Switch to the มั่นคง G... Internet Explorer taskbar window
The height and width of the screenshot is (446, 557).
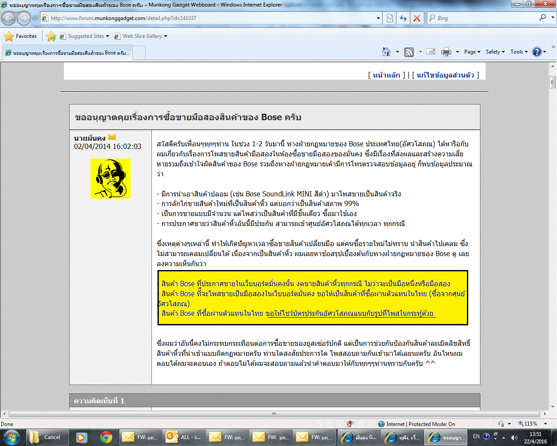(x=358, y=437)
